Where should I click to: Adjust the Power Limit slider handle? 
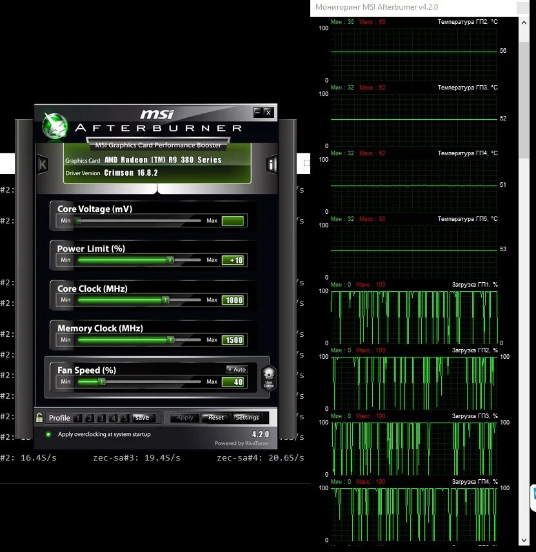[170, 260]
